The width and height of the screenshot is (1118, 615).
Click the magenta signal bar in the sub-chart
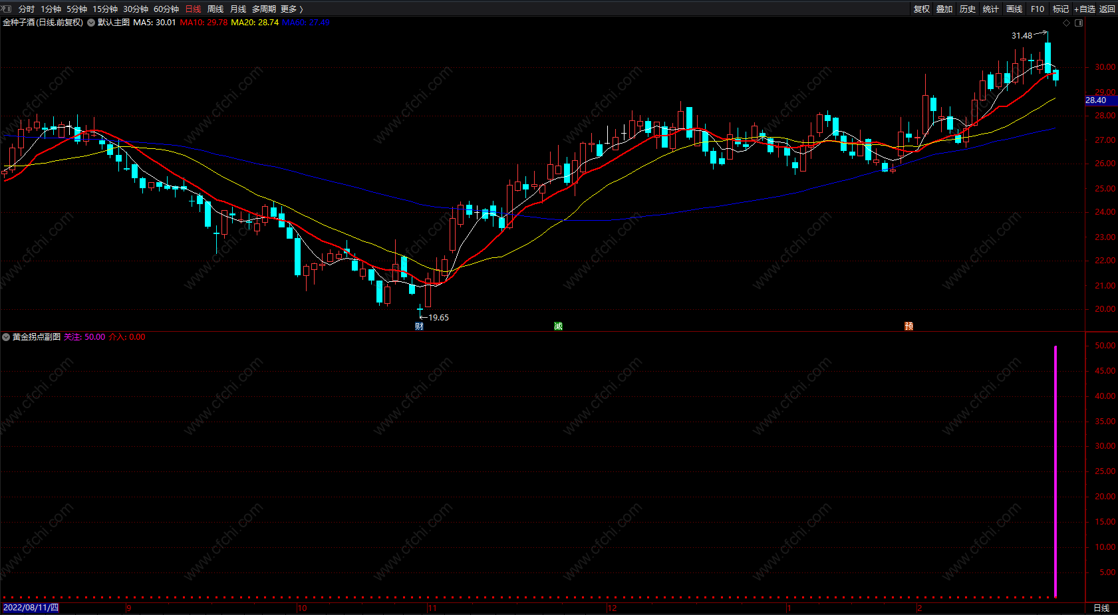pos(1055,471)
